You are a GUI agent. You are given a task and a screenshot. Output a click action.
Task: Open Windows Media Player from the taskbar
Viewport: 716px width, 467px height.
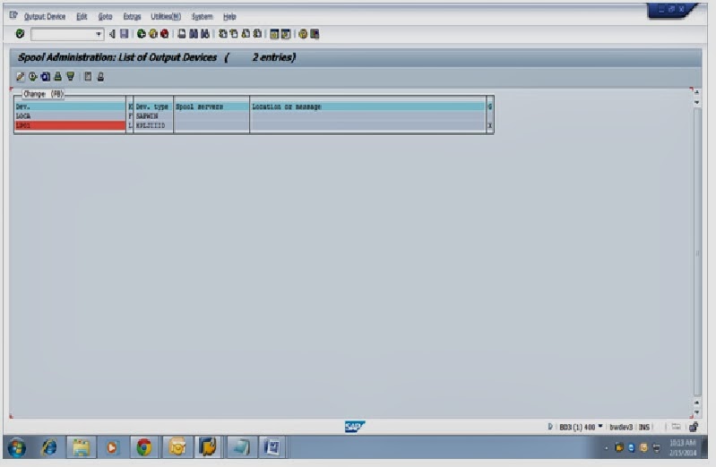click(112, 447)
